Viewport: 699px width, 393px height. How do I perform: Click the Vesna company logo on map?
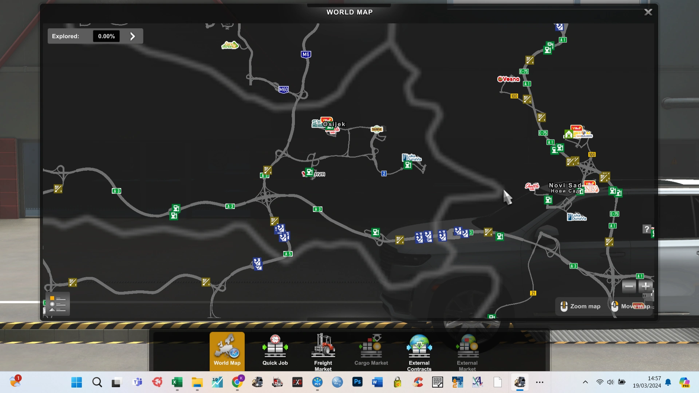click(509, 79)
